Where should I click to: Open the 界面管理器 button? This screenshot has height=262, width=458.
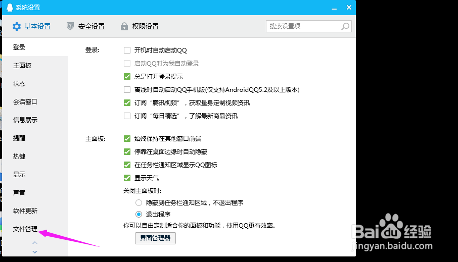pos(155,238)
